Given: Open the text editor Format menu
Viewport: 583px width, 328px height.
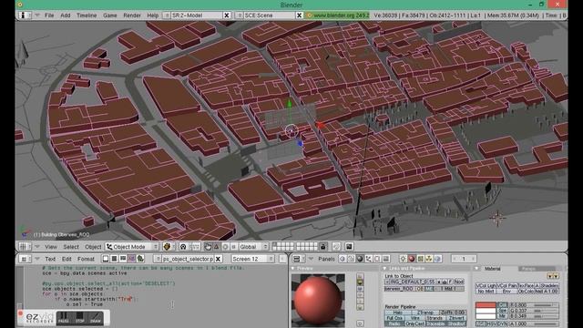Looking at the screenshot, I should point(86,259).
